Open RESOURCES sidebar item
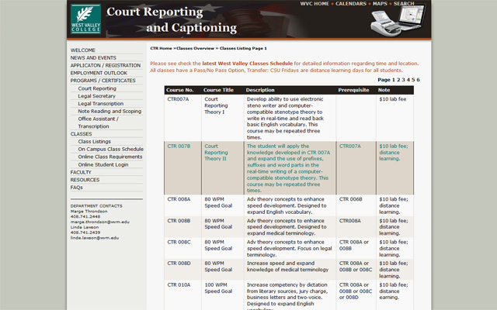The image size is (497, 310). [85, 180]
